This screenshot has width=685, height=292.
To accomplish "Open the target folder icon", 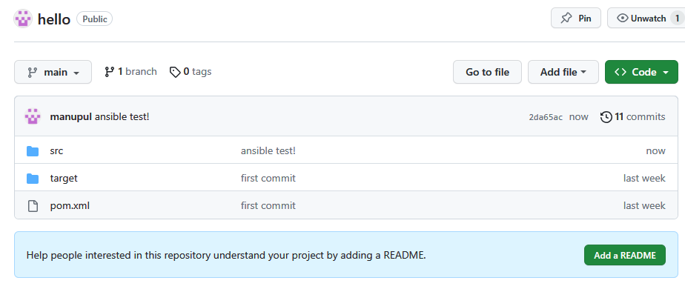I will pos(33,178).
